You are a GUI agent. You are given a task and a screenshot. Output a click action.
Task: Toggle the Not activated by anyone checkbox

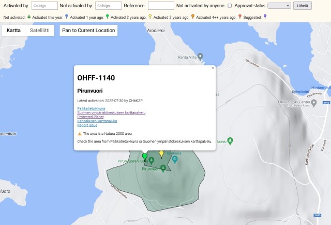230,6
